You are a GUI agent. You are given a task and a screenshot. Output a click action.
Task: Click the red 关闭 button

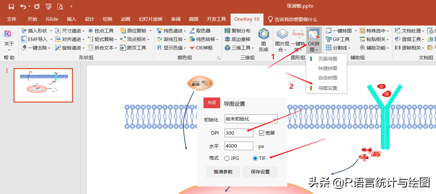click(212, 103)
